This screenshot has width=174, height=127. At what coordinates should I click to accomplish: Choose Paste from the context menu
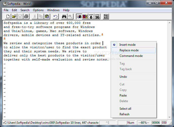tap(134, 96)
